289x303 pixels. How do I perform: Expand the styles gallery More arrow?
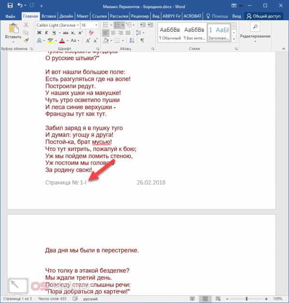[234, 39]
